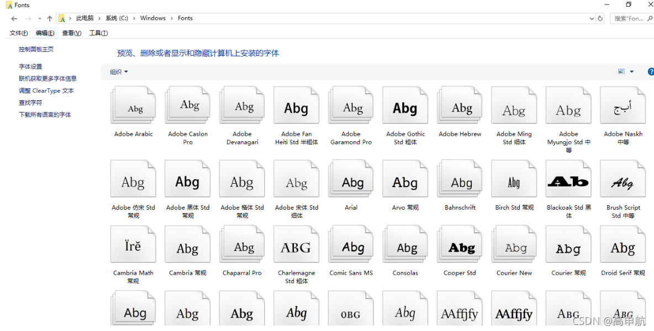Open the 工具(T) menu

[98, 33]
